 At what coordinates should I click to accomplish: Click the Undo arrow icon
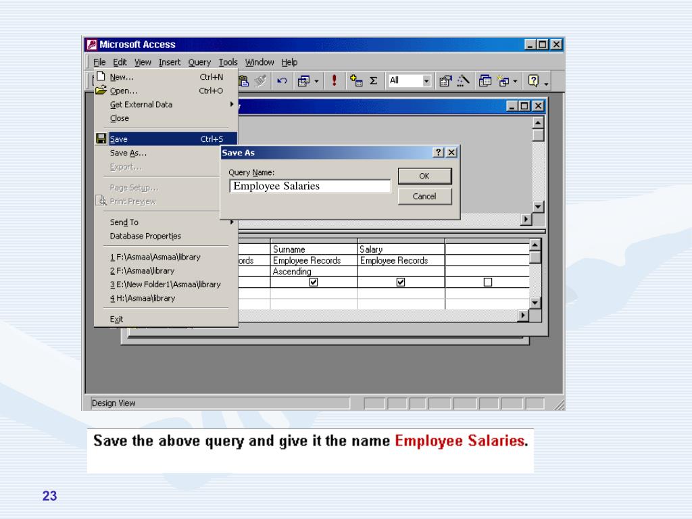pyautogui.click(x=282, y=81)
